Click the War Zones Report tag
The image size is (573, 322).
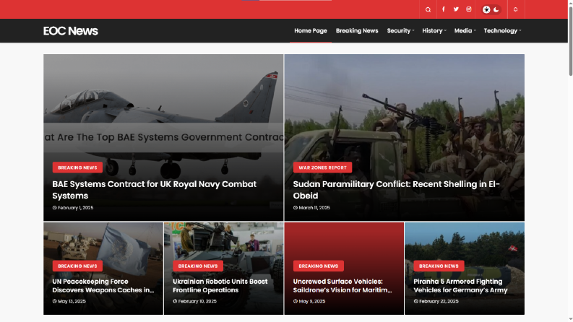tap(322, 167)
